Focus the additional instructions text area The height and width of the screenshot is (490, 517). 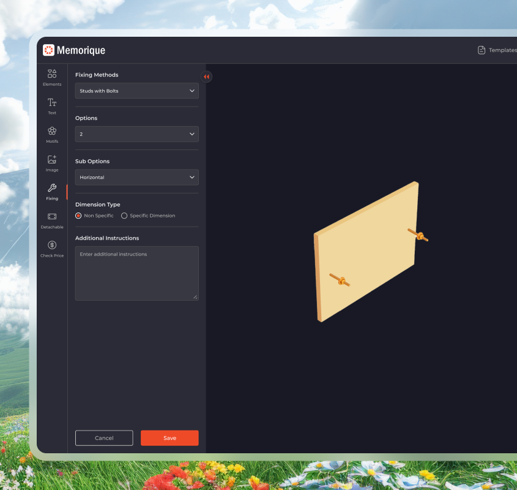click(x=136, y=273)
